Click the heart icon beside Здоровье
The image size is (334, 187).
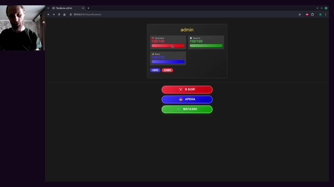tap(153, 38)
